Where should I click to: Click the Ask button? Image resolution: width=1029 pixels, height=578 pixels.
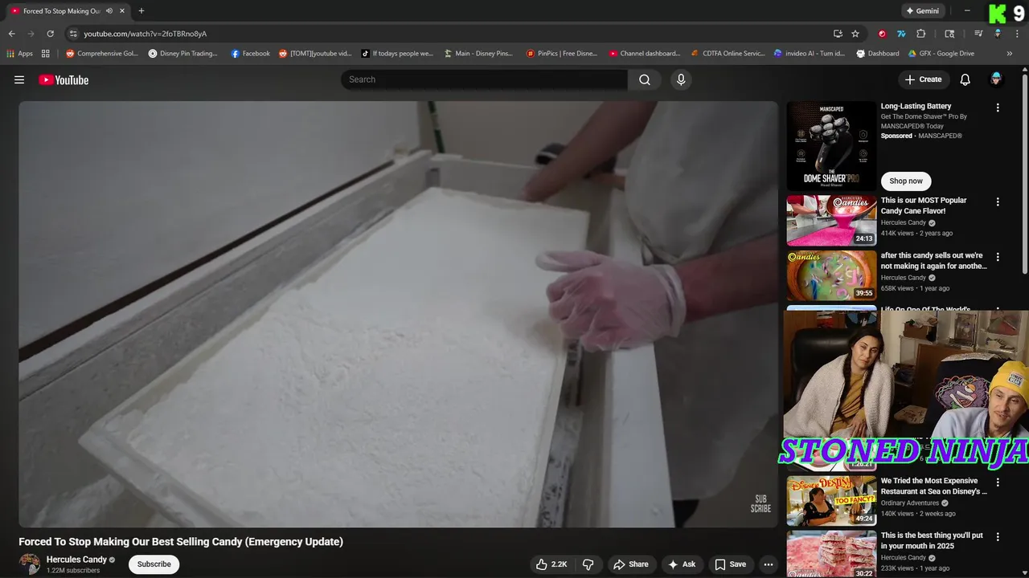tap(681, 564)
